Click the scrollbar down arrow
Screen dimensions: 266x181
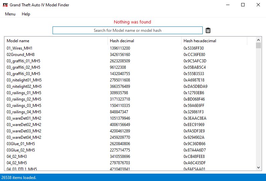tap(258, 168)
